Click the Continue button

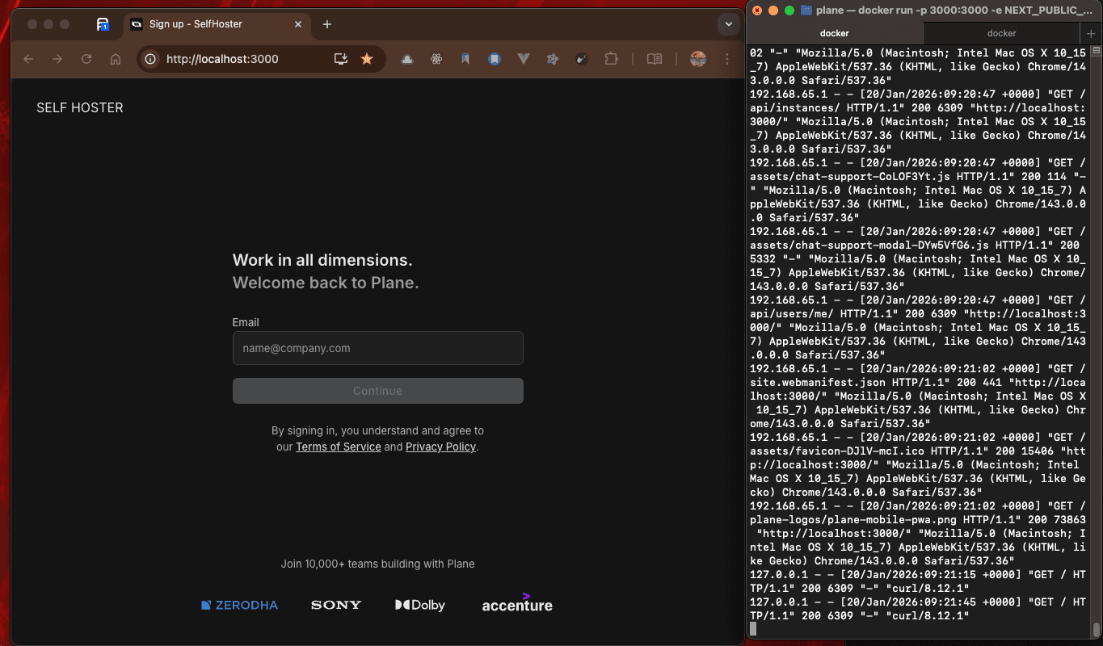click(378, 391)
